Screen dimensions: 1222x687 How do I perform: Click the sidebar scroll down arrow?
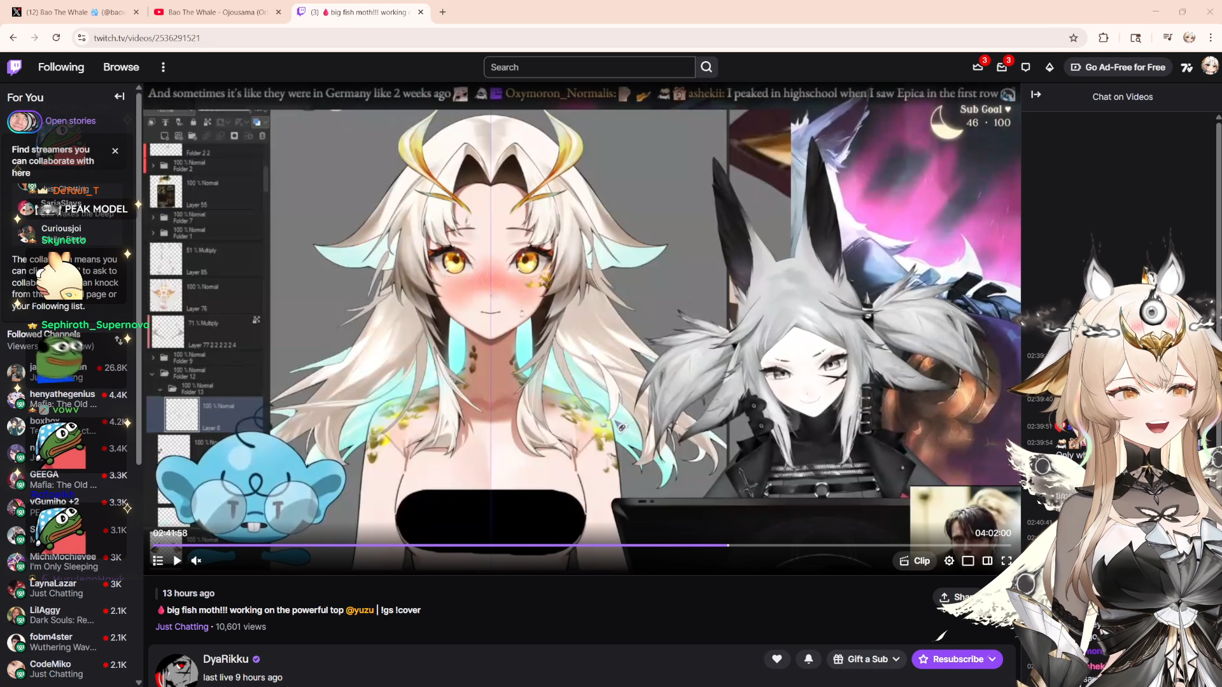pos(139,682)
